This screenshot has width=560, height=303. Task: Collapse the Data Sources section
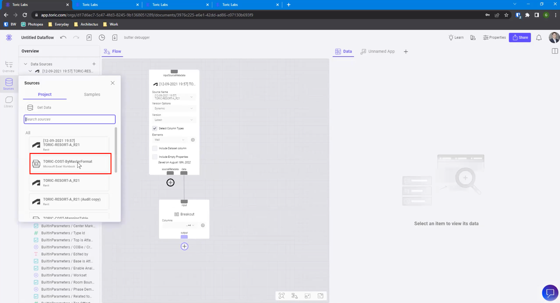[x=26, y=64]
